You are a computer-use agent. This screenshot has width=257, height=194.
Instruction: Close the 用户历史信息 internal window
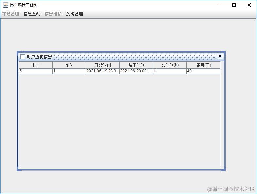(220, 56)
